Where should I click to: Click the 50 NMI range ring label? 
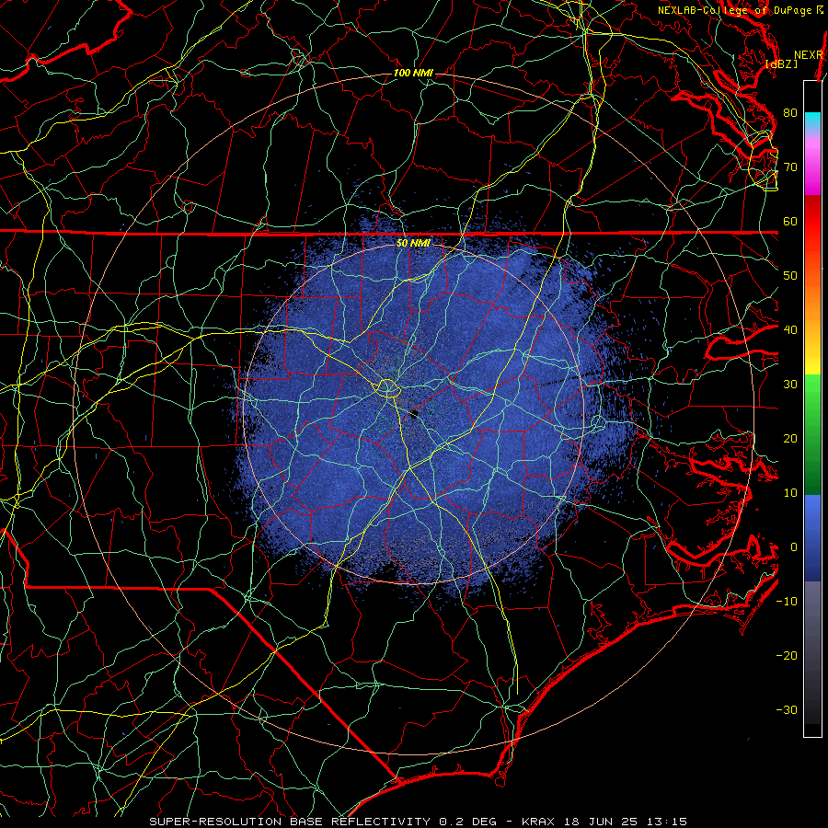coord(413,243)
